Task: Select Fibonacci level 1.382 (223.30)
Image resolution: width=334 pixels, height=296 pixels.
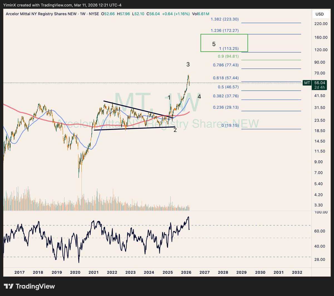Action: point(225,19)
